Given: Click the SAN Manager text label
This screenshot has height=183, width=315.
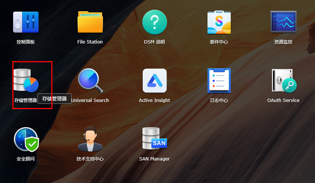Looking at the screenshot, I should pyautogui.click(x=154, y=159).
